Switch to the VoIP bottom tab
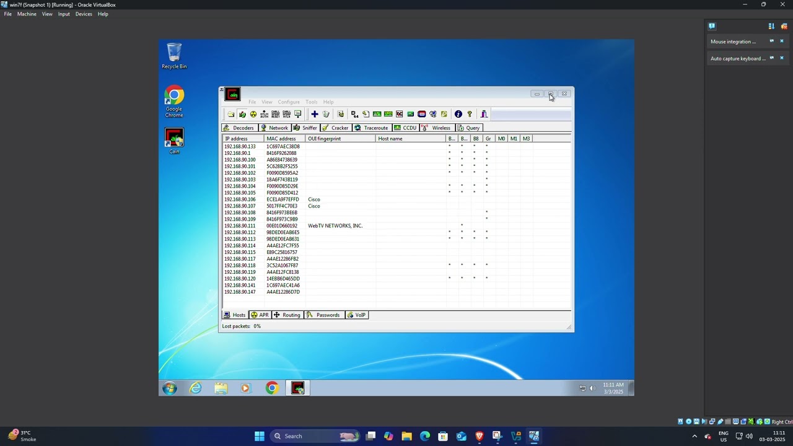Screen dimensions: 793x446 click(356, 315)
